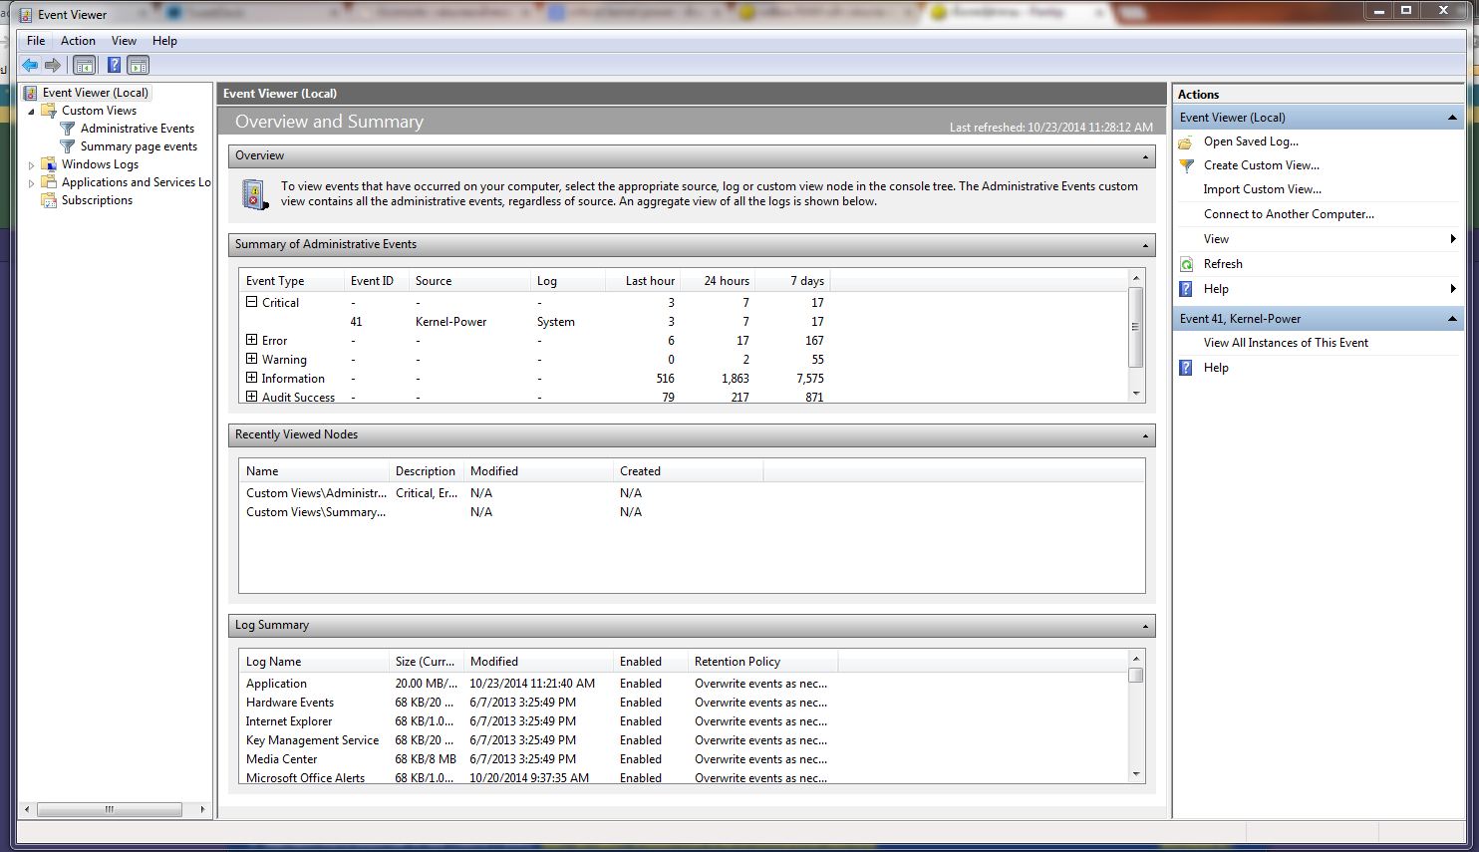Select the Key Management Service log row
The width and height of the screenshot is (1479, 852).
(x=685, y=740)
